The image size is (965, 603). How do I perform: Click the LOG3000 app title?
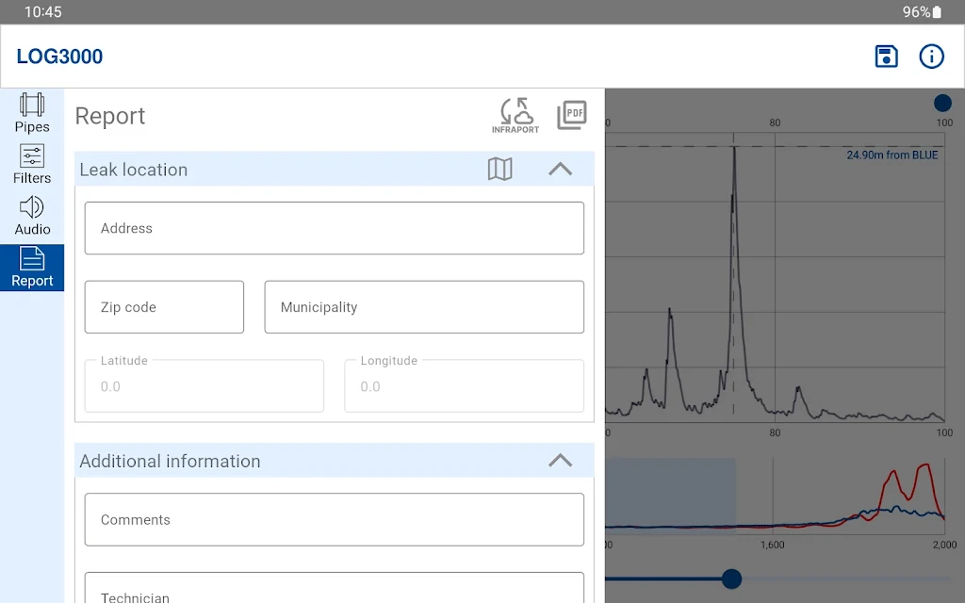click(x=59, y=57)
